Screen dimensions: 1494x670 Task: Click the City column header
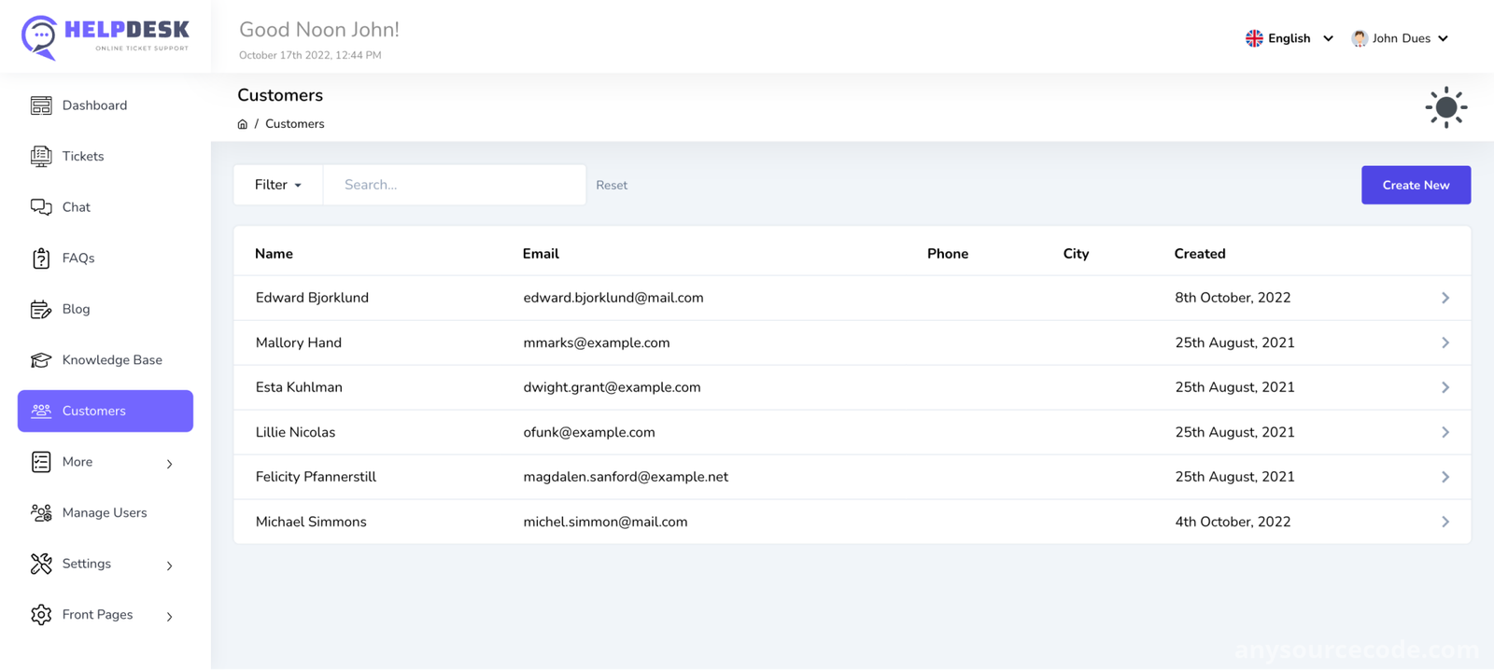click(x=1076, y=254)
